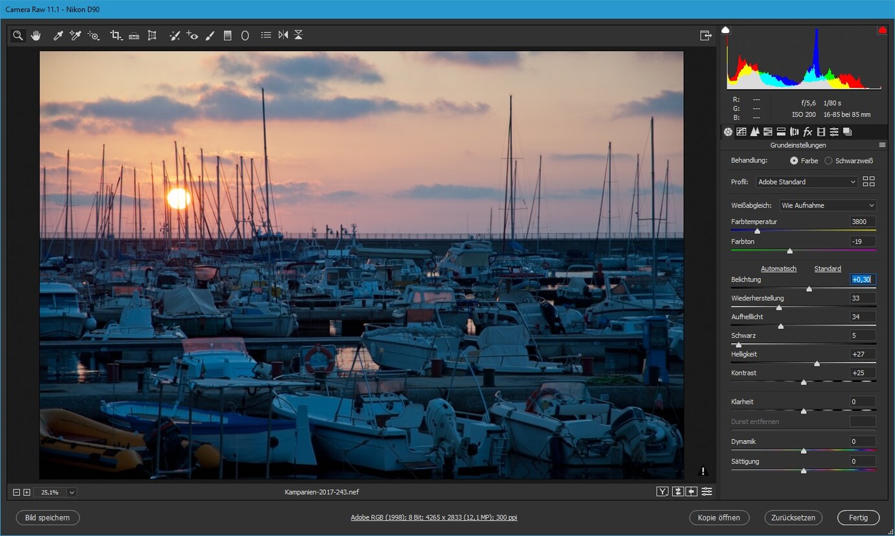Click the Bild speichern button
The image size is (895, 536).
tap(47, 517)
